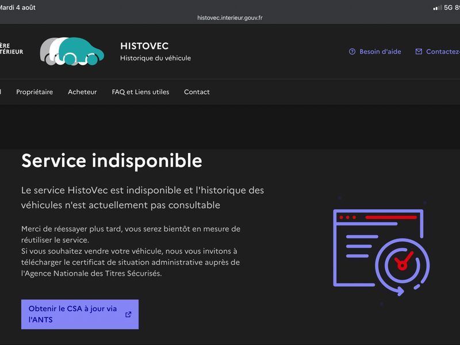This screenshot has width=460, height=345.
Task: Click the HISTOVEC site title
Action: coord(144,46)
